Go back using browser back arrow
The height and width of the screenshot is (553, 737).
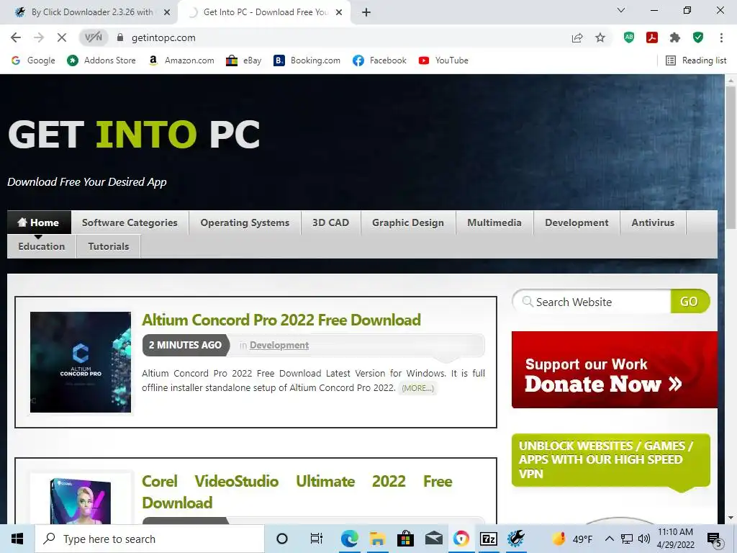pos(16,37)
